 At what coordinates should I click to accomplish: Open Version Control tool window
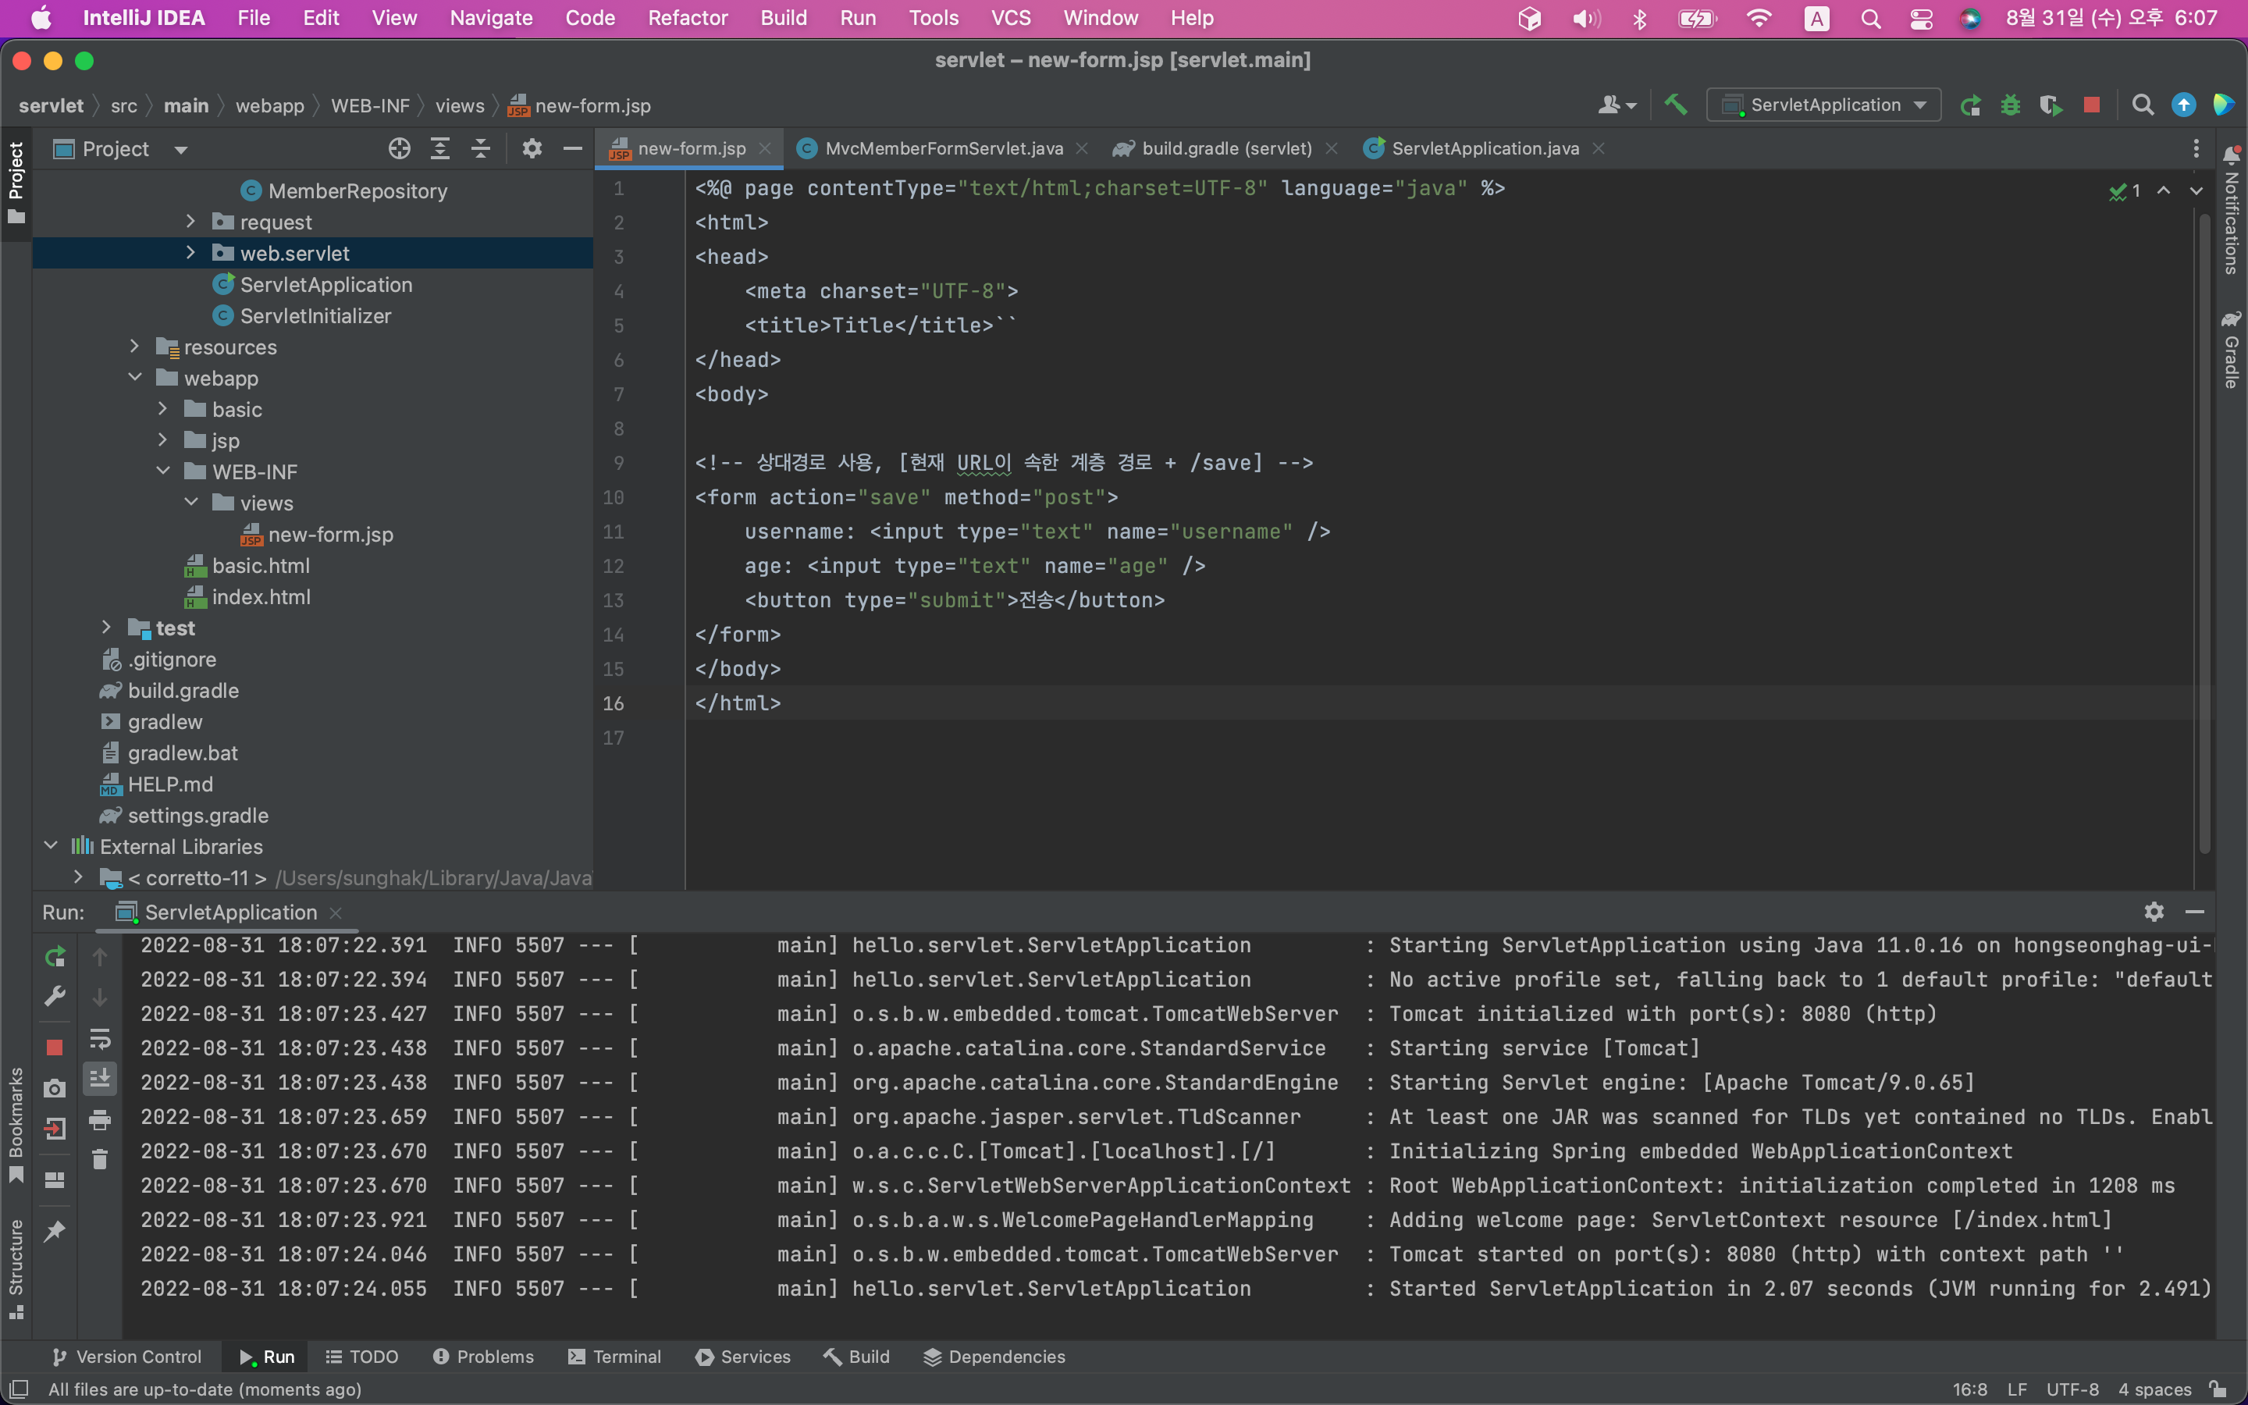coord(126,1357)
